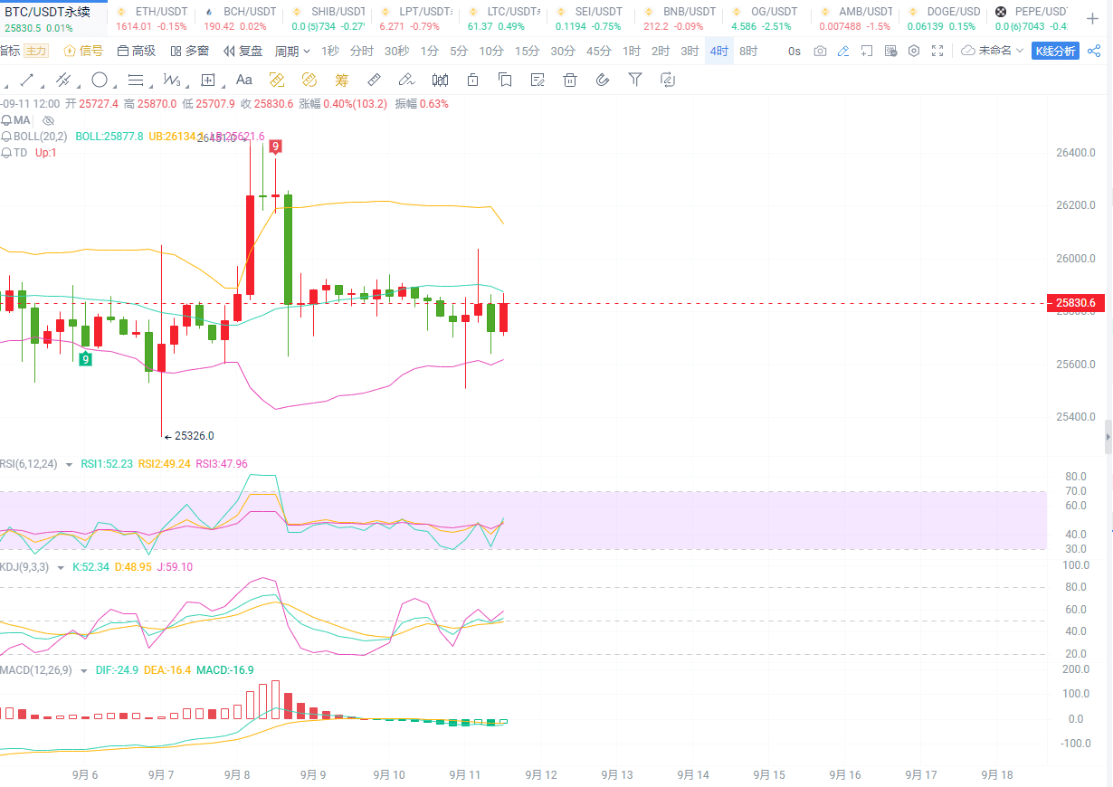This screenshot has width=1113, height=787.
Task: Click the first orange ruler tool icon
Action: 277,80
